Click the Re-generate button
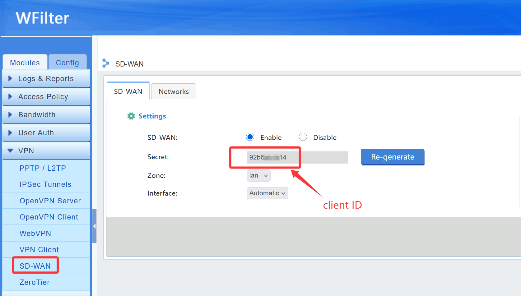The image size is (521, 296). 393,157
